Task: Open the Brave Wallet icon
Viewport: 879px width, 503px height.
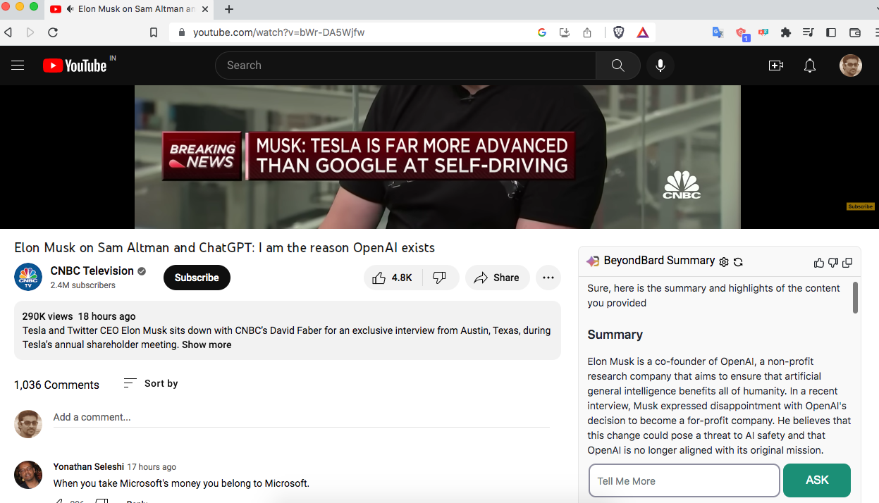Action: pos(855,32)
